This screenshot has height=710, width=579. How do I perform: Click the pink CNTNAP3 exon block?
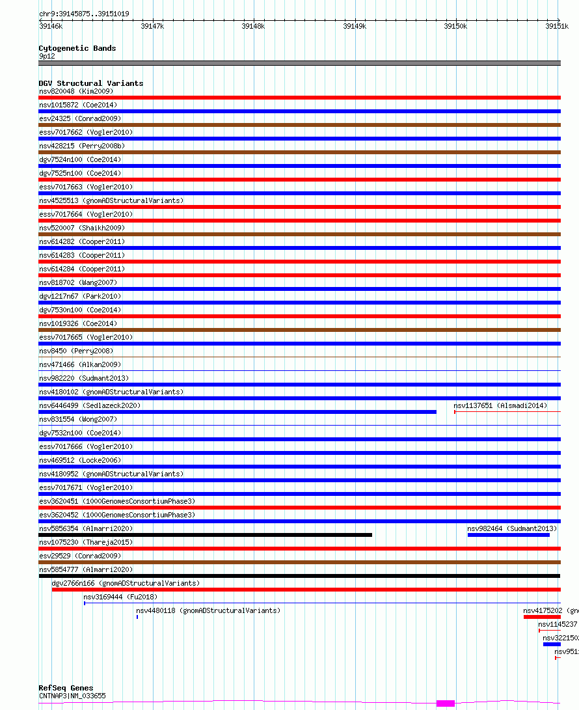(446, 703)
